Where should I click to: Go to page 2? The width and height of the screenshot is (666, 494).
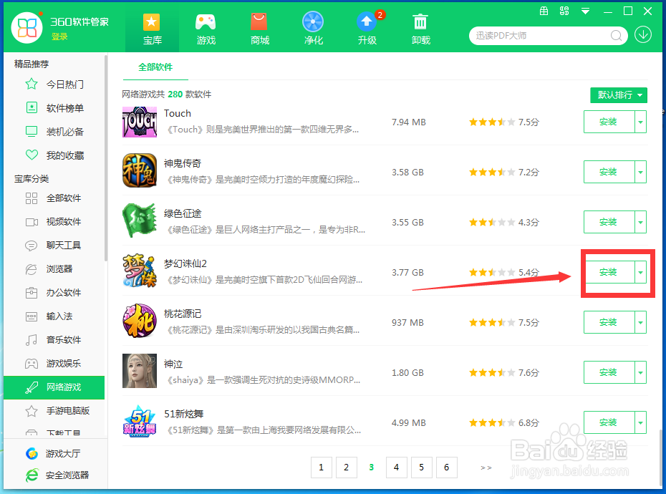tap(346, 468)
